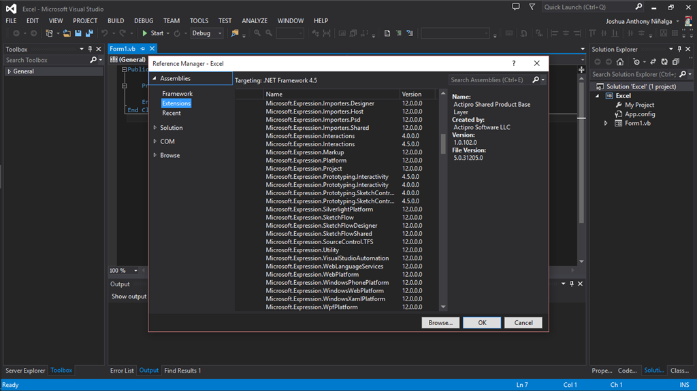The image size is (697, 391).
Task: Click the Find in Files icon
Action: (x=235, y=33)
